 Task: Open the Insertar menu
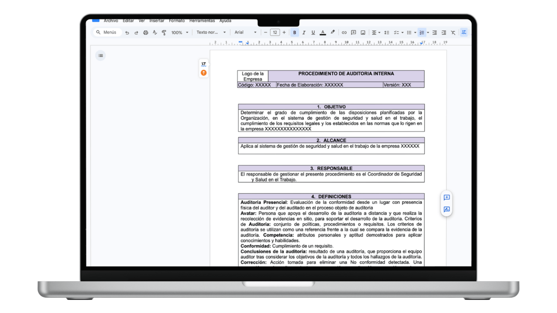(157, 20)
